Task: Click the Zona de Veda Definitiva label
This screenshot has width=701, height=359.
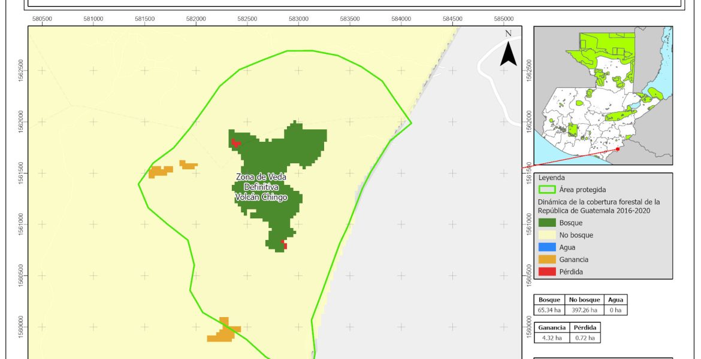Action: (261, 187)
